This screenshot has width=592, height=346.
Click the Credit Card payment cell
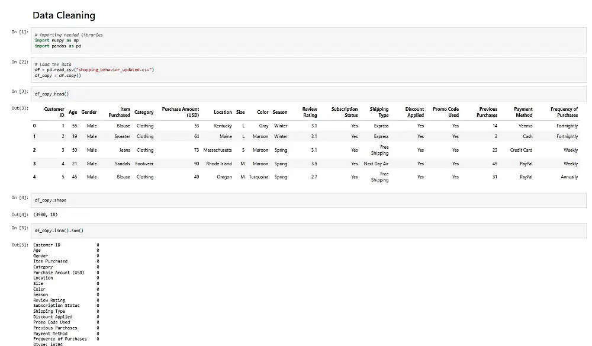point(521,150)
